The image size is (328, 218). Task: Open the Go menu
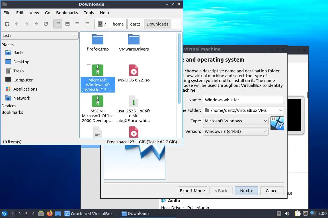[48, 13]
